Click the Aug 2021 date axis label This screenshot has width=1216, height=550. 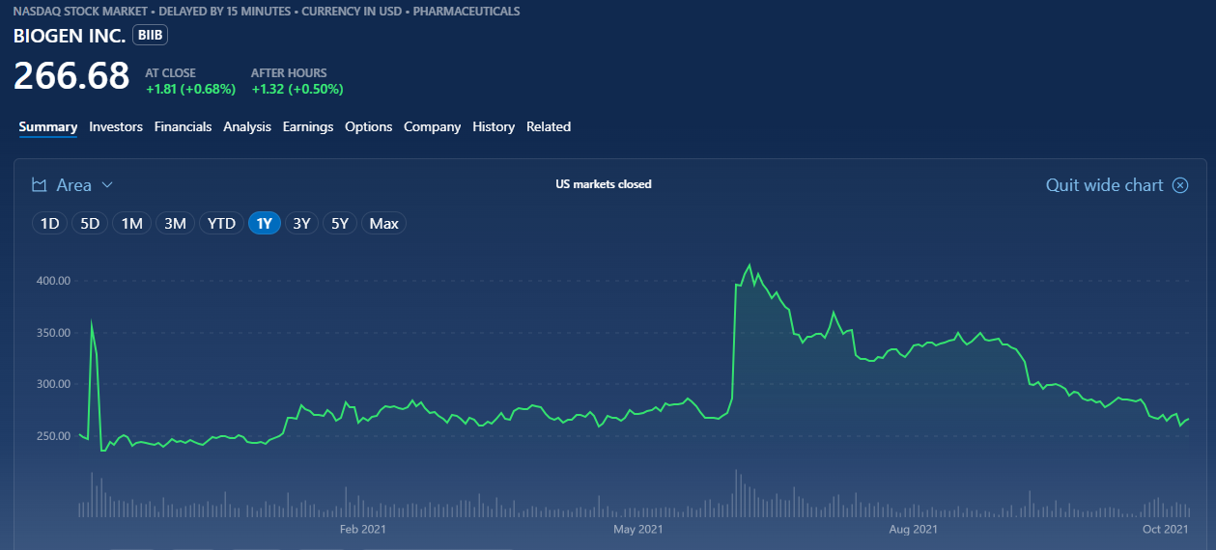[913, 529]
